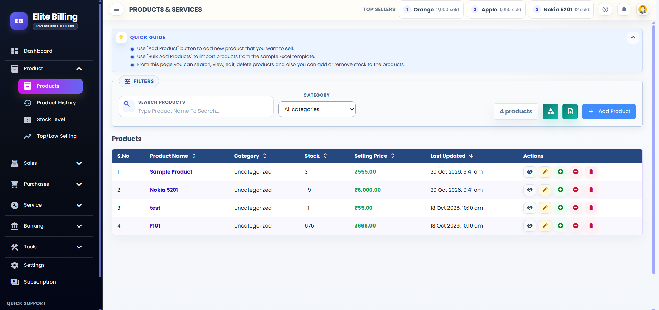659x310 pixels.
Task: Open the All categories dropdown
Action: (x=317, y=109)
